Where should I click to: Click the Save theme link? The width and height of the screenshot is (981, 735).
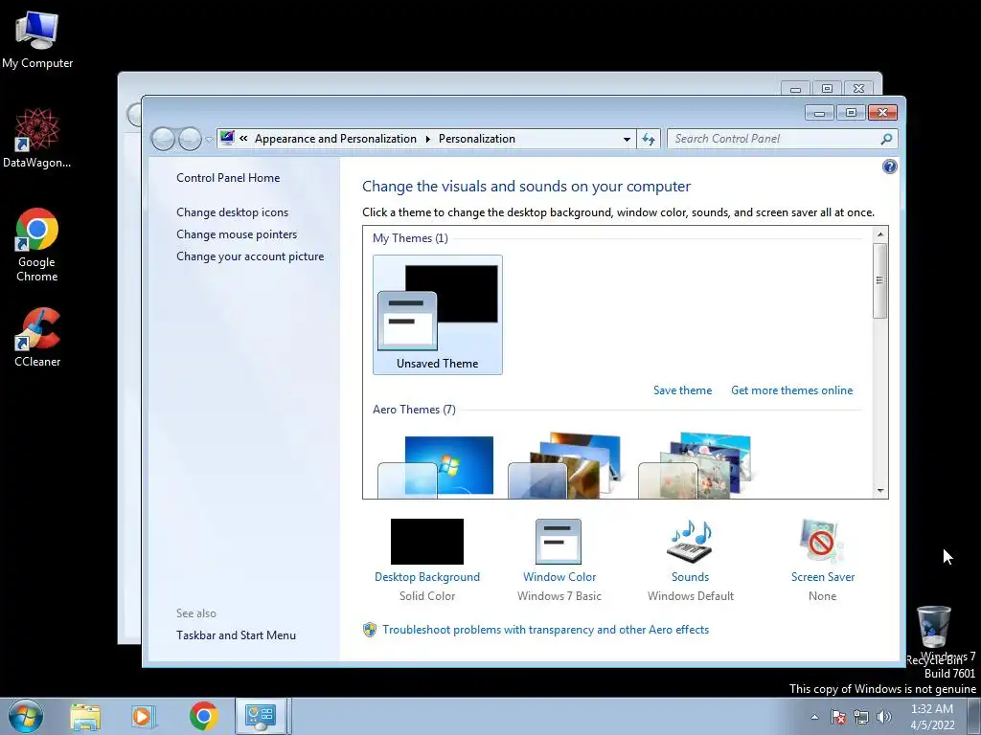pyautogui.click(x=682, y=390)
